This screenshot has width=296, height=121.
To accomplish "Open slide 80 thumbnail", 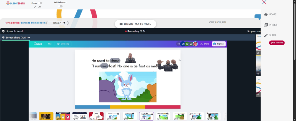I will [x=213, y=116].
